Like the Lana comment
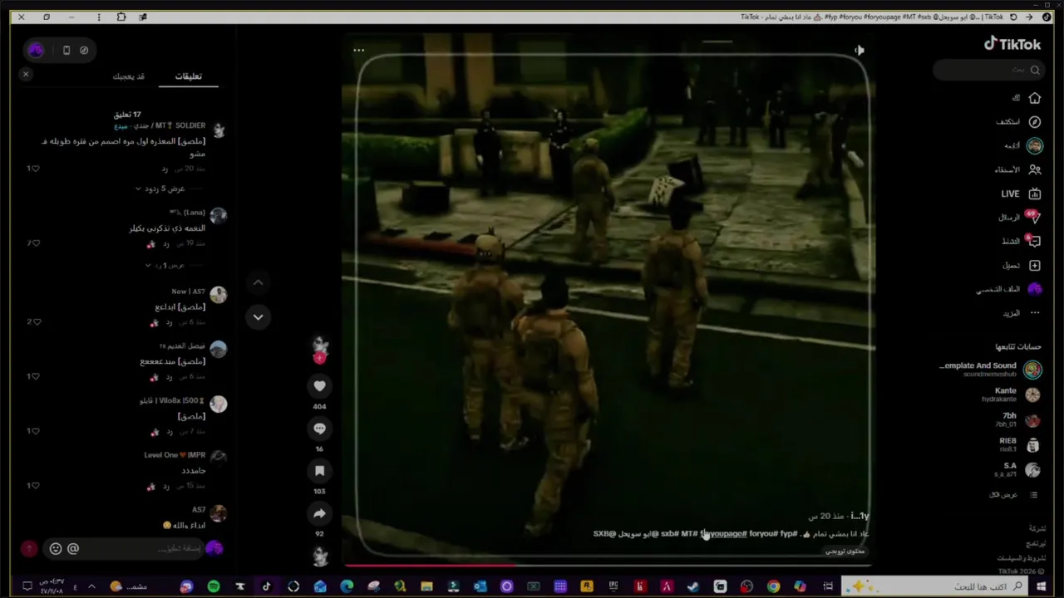The width and height of the screenshot is (1064, 598). click(35, 243)
